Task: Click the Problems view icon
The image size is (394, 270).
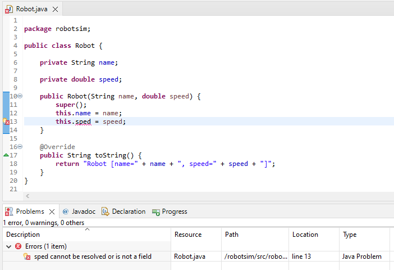Action: pyautogui.click(x=9, y=211)
